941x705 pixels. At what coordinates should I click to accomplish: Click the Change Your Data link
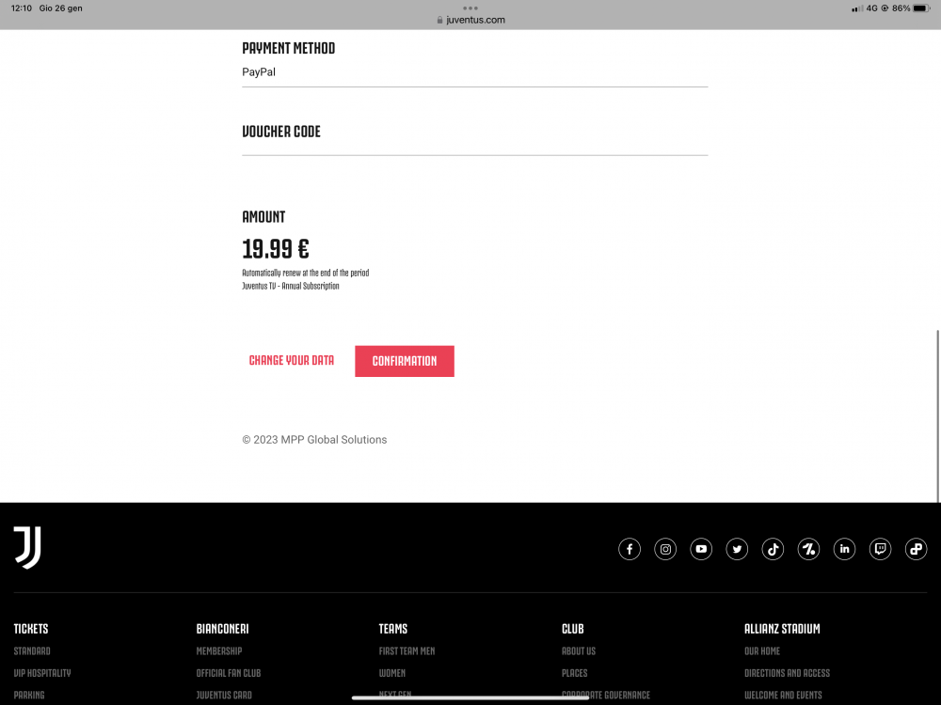coord(291,360)
